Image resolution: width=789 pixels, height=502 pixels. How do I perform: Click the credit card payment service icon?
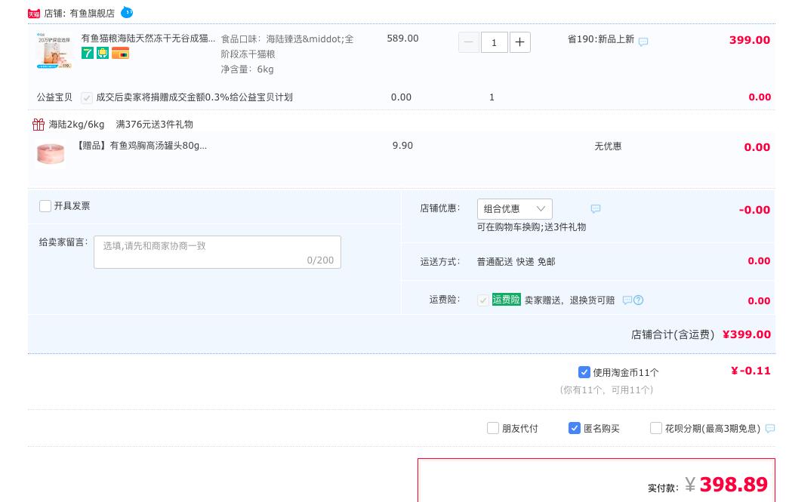point(121,53)
